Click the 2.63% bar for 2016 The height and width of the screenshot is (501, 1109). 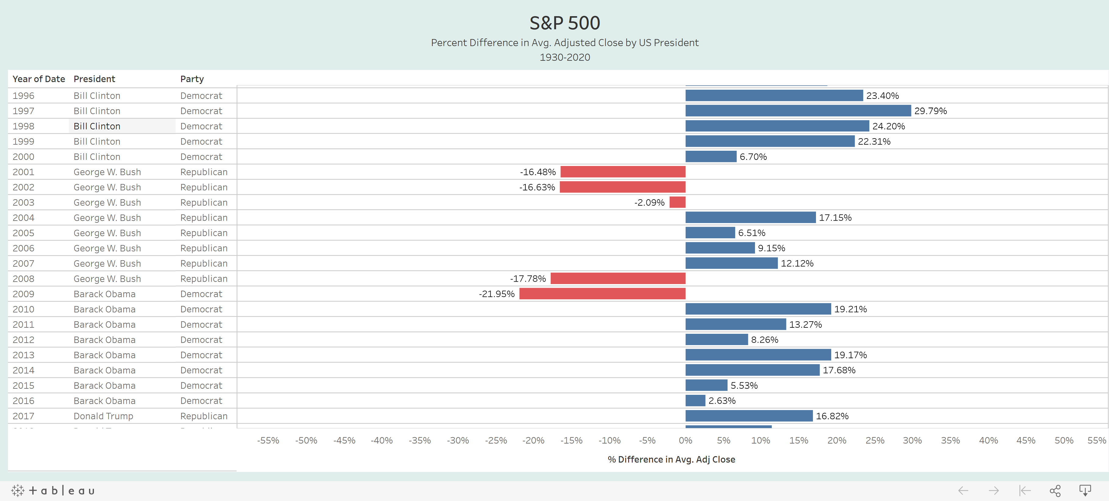tap(695, 401)
